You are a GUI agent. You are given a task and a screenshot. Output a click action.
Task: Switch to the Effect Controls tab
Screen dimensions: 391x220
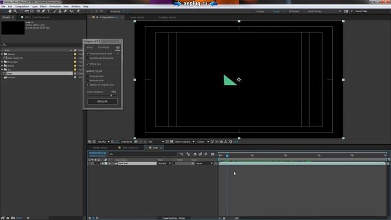click(x=37, y=18)
